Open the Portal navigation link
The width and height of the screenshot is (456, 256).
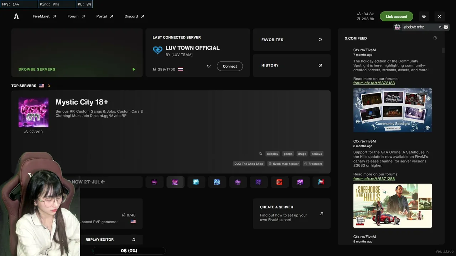105,16
